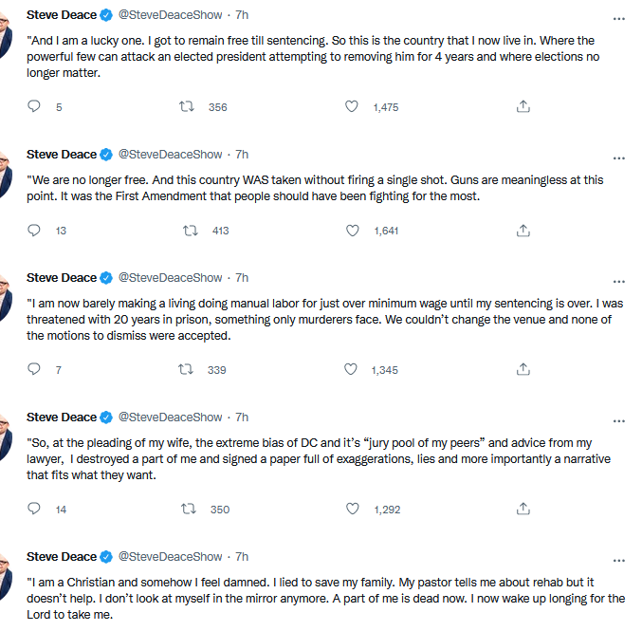Click @SteveDeaceShow handle on the last tweet
Image resolution: width=642 pixels, height=631 pixels.
tap(169, 556)
